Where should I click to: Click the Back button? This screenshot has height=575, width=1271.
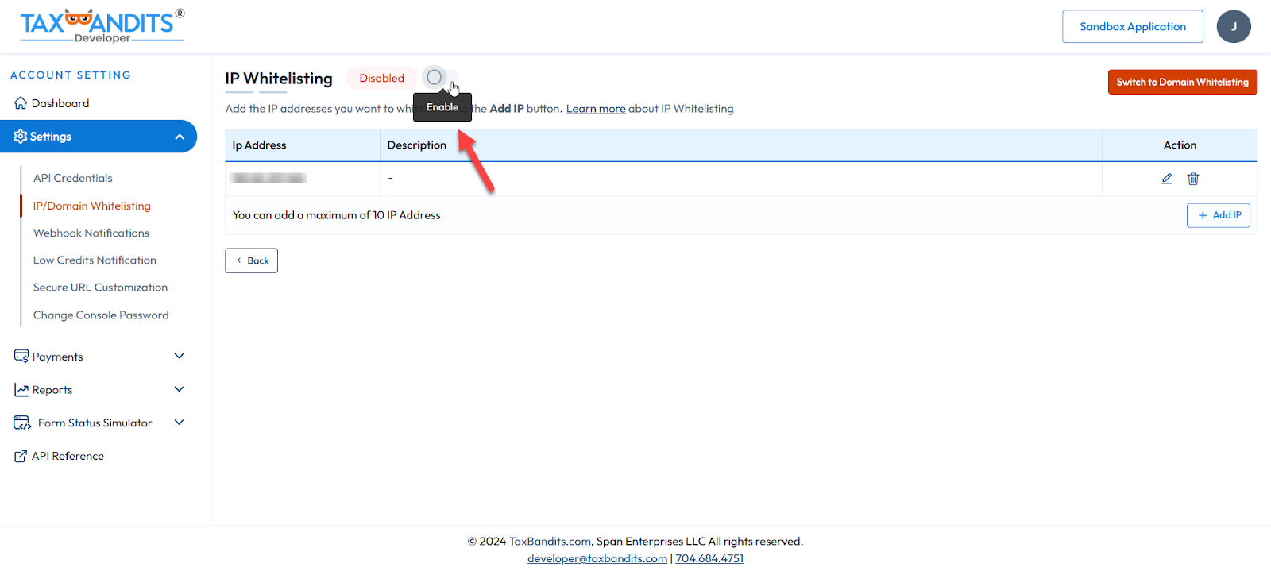click(251, 260)
